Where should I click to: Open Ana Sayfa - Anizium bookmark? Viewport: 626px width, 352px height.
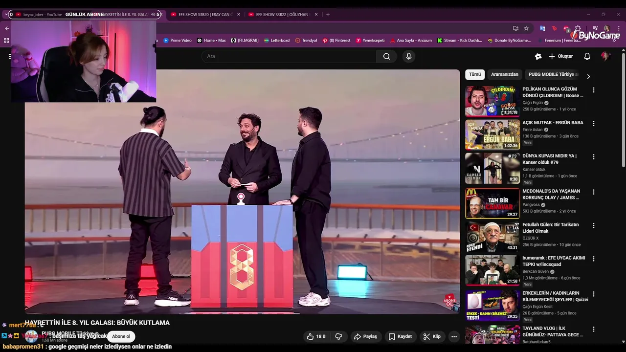tap(411, 41)
